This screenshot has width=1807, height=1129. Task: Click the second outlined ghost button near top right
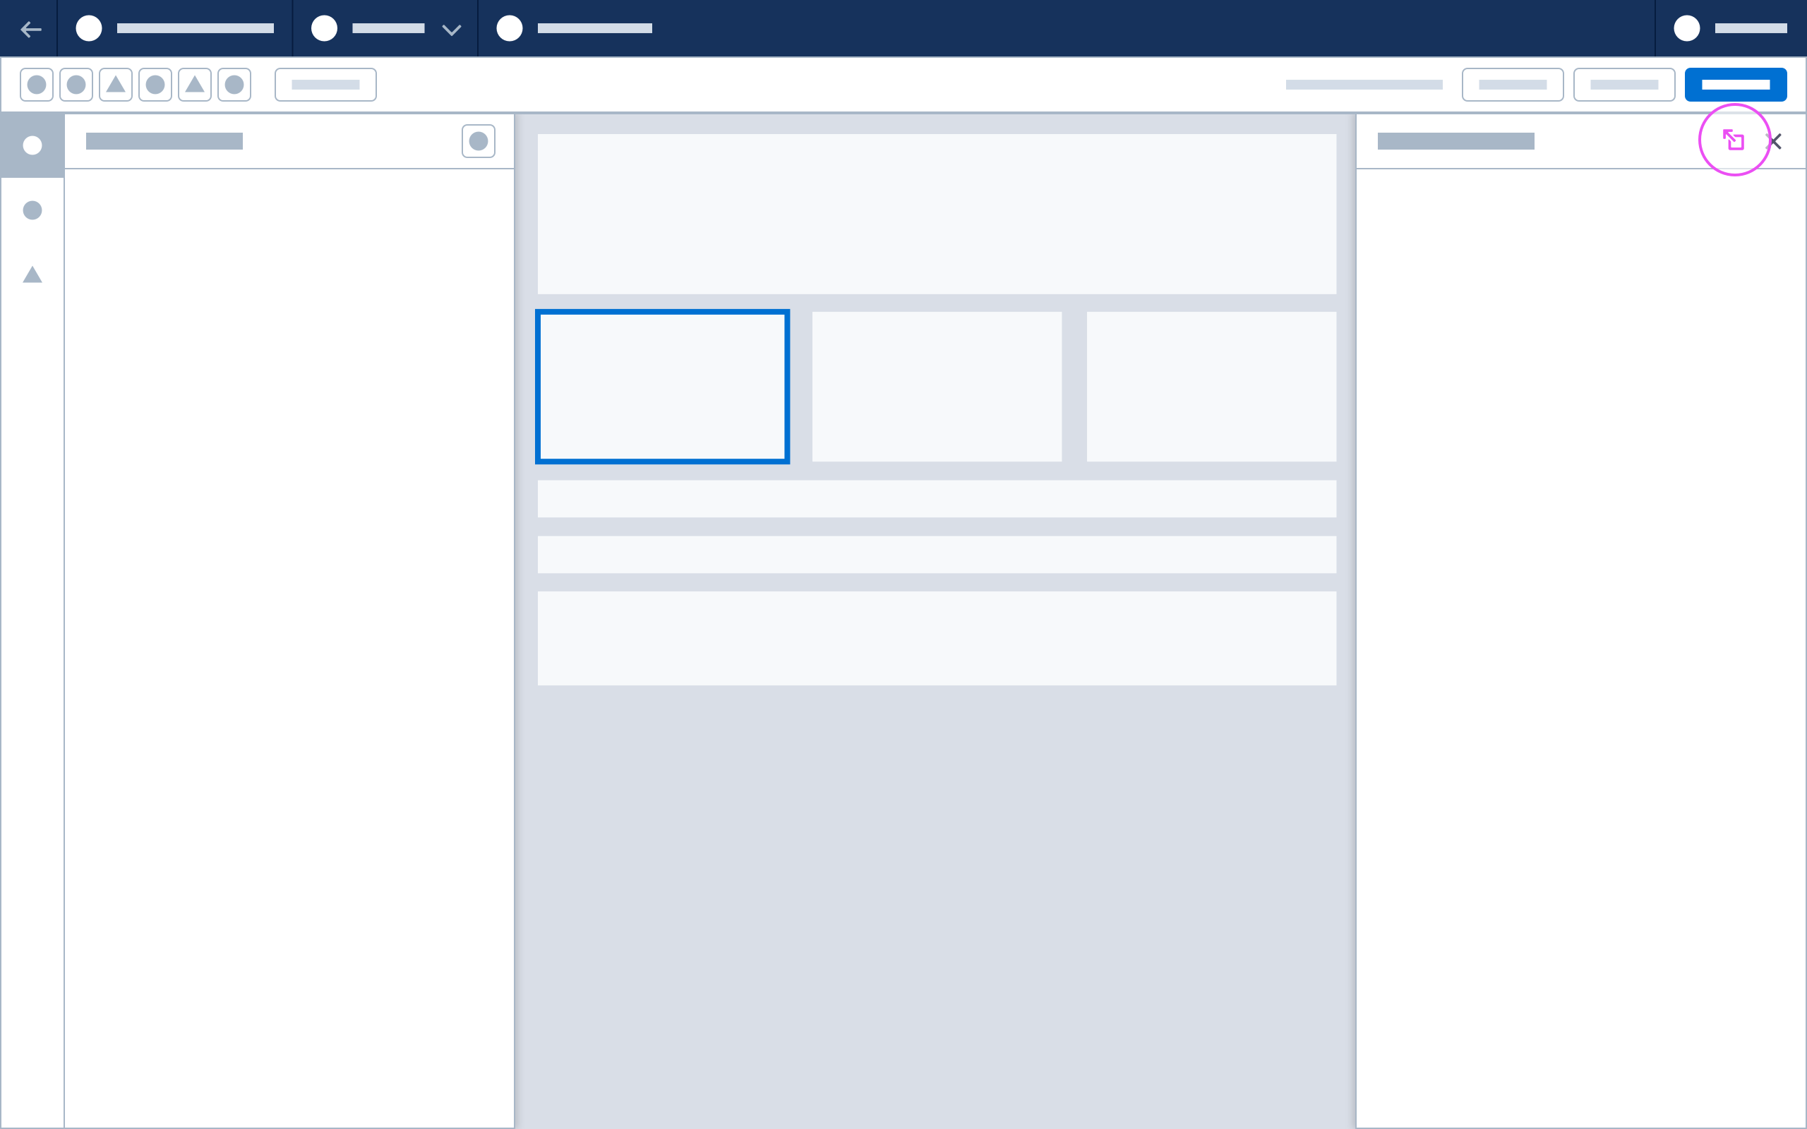1625,85
